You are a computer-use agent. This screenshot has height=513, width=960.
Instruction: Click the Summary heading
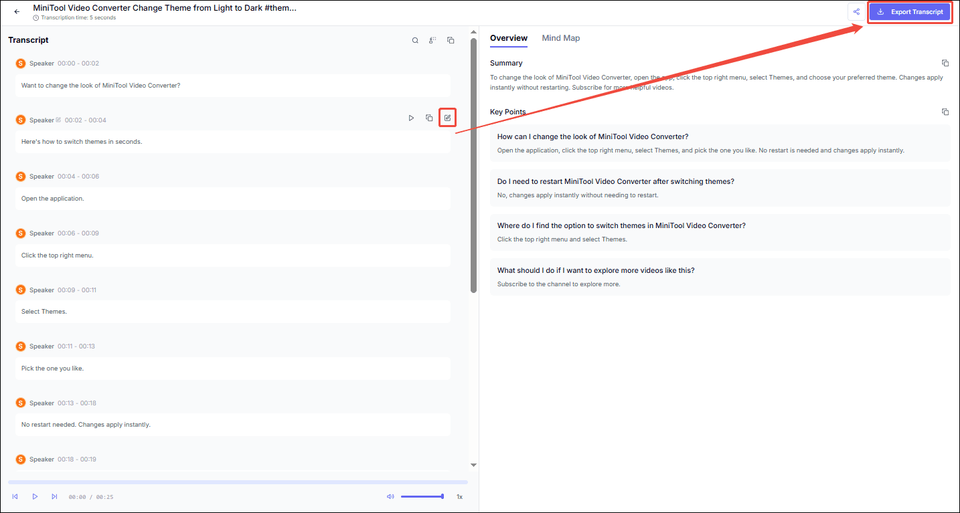click(506, 63)
